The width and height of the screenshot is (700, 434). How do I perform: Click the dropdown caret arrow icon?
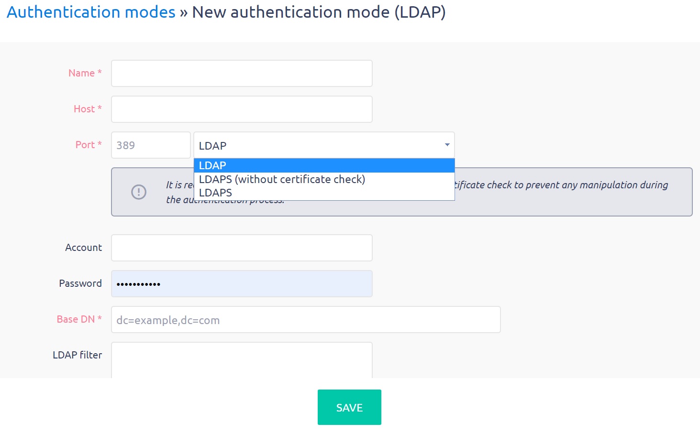click(447, 144)
